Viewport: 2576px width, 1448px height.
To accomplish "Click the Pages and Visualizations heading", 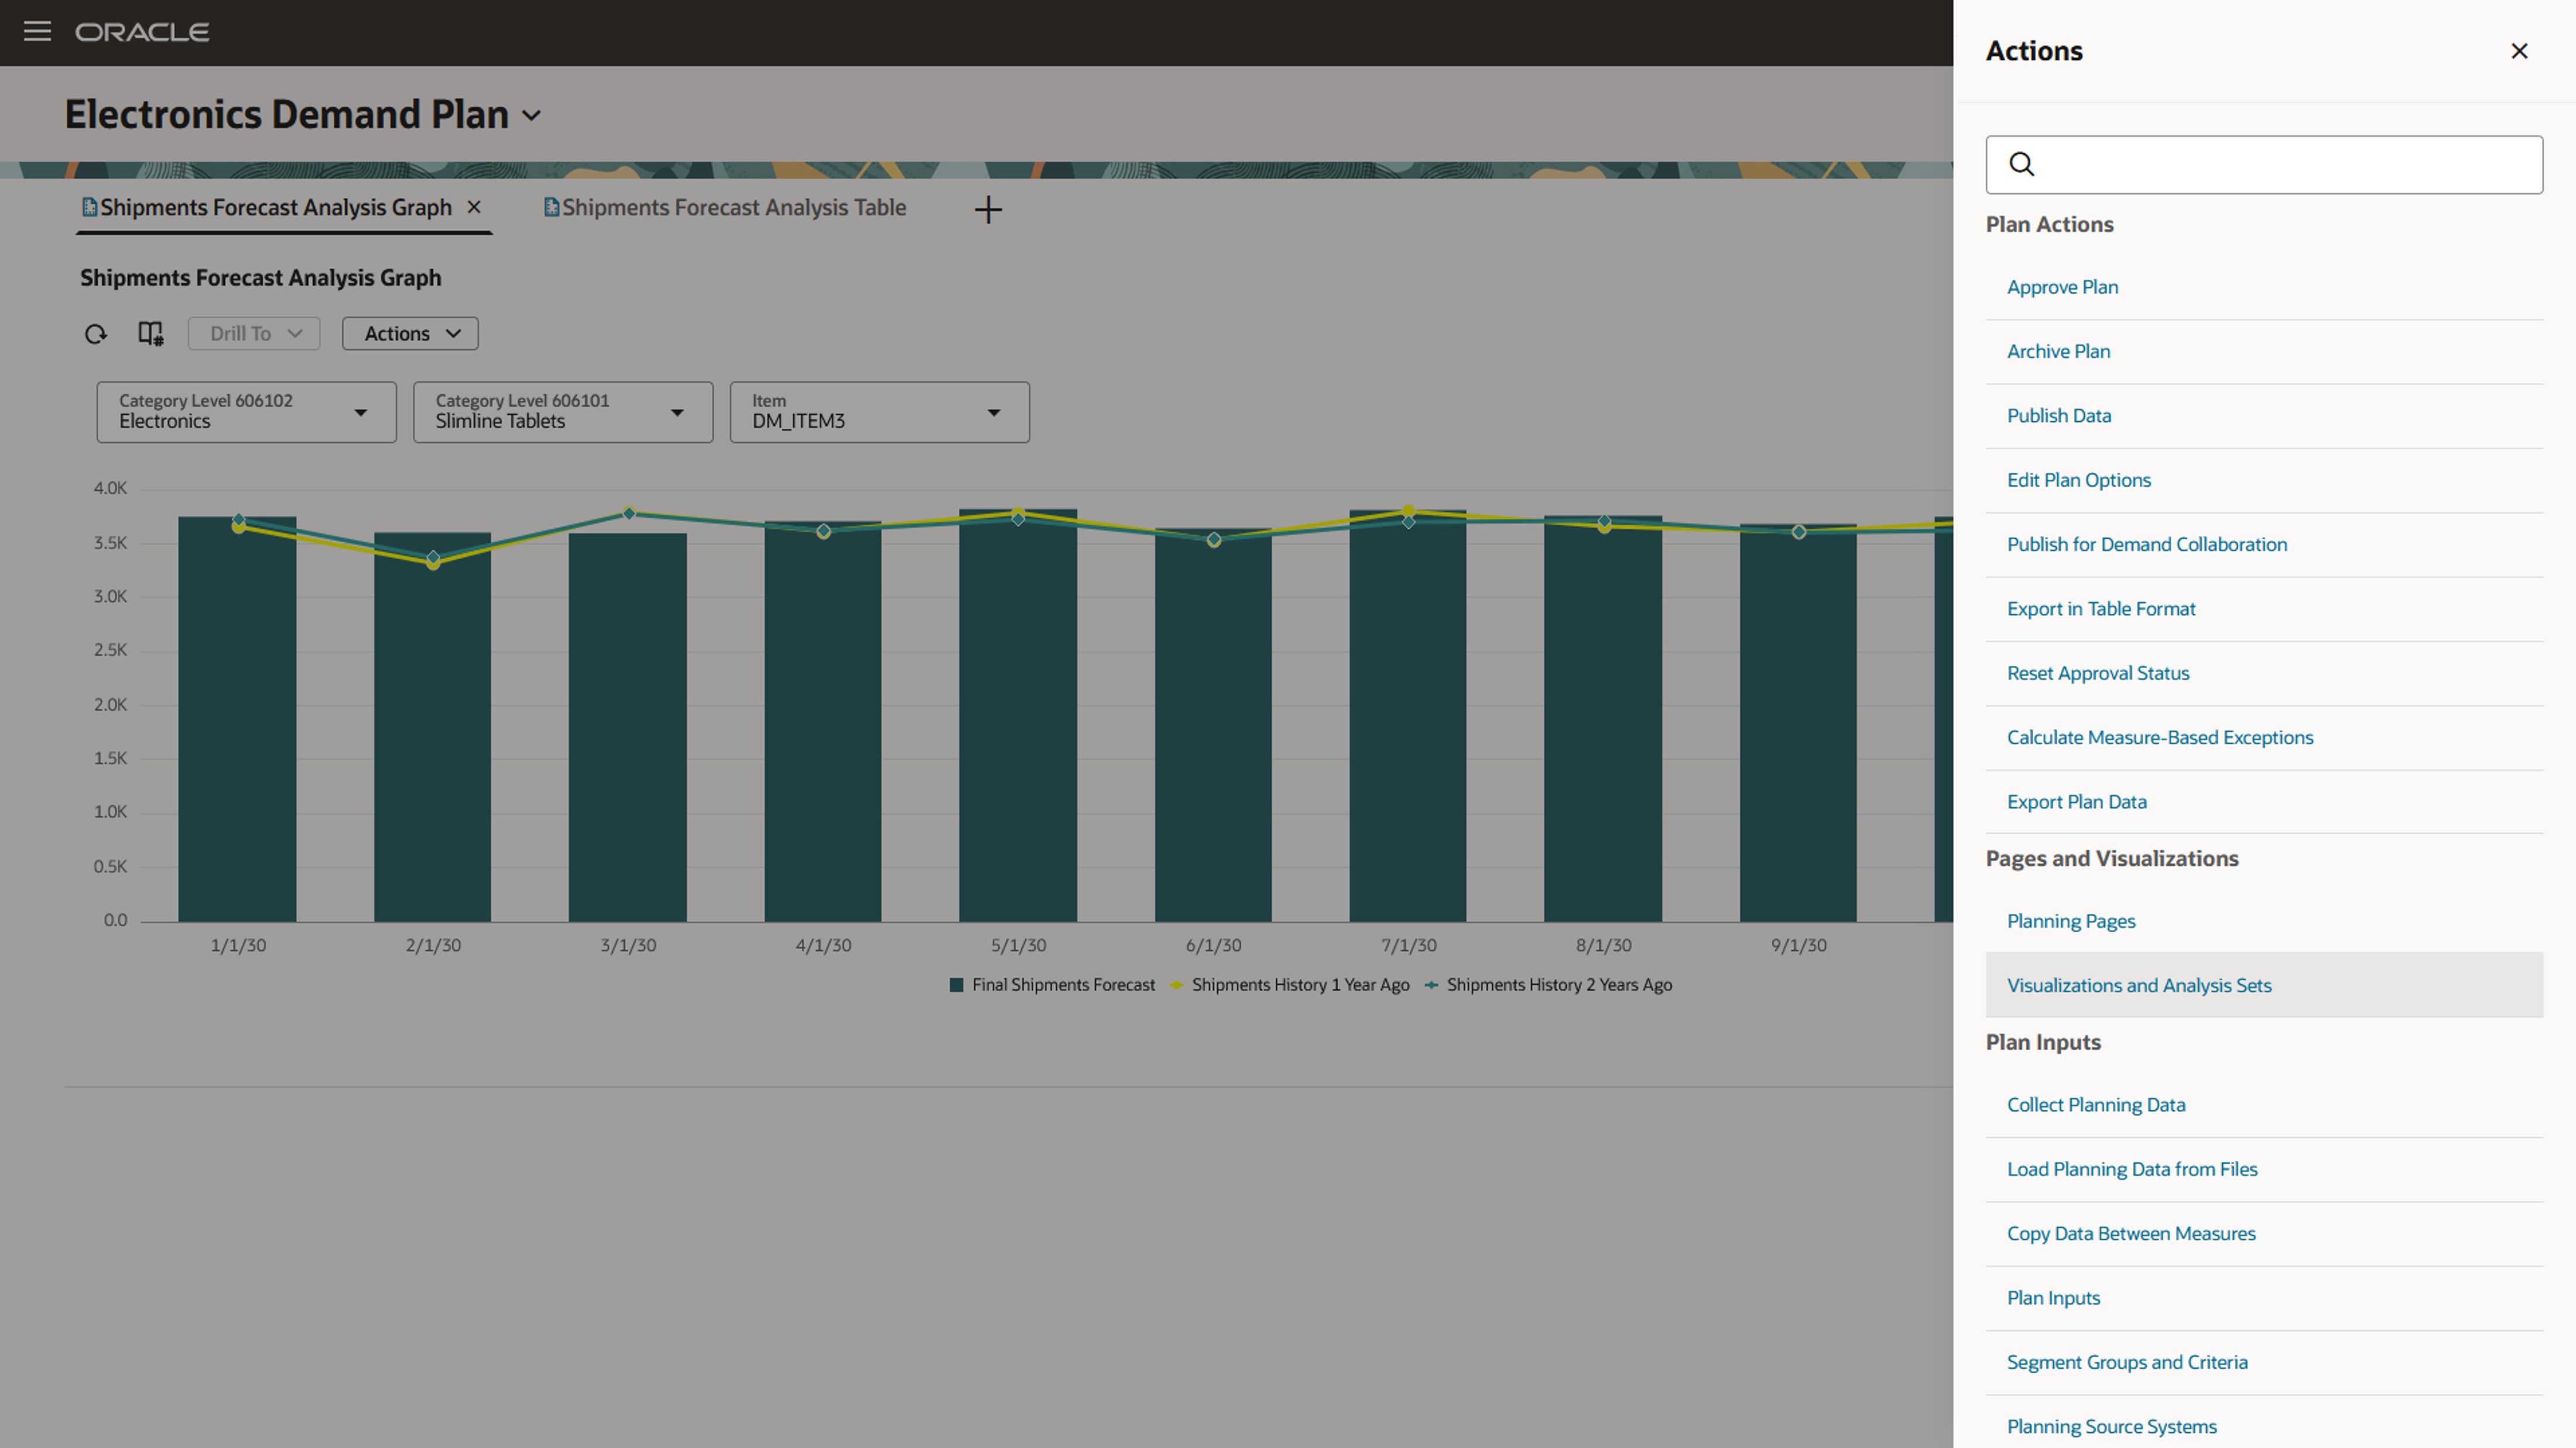I will point(2112,858).
